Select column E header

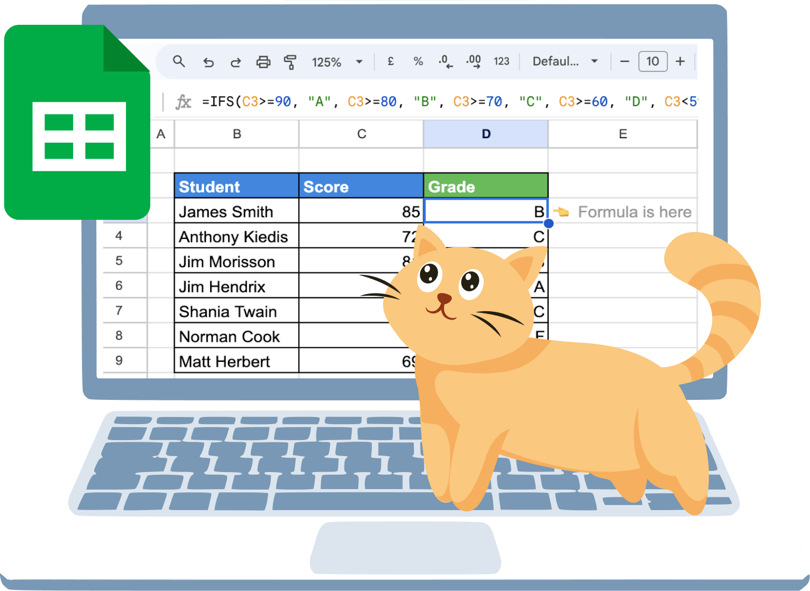(623, 134)
